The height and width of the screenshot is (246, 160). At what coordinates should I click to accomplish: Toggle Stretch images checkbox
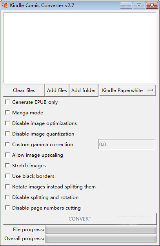click(x=7, y=165)
